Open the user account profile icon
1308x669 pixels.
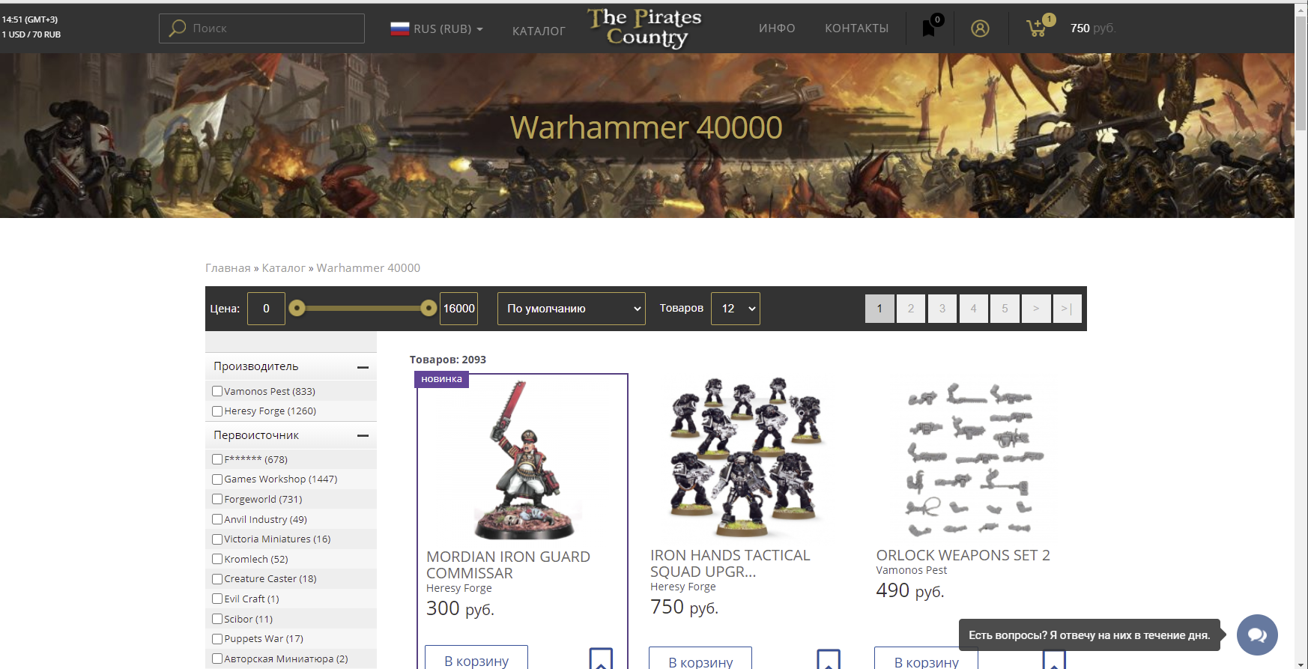(x=980, y=28)
